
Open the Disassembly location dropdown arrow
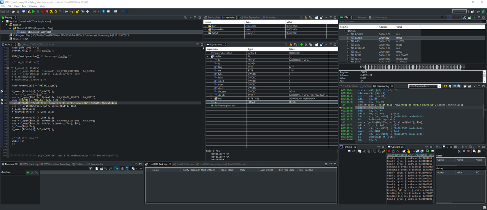pyautogui.click(x=439, y=86)
